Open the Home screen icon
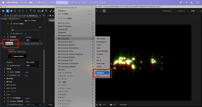Image resolution: width=202 pixels, height=107 pixels. coord(3,11)
